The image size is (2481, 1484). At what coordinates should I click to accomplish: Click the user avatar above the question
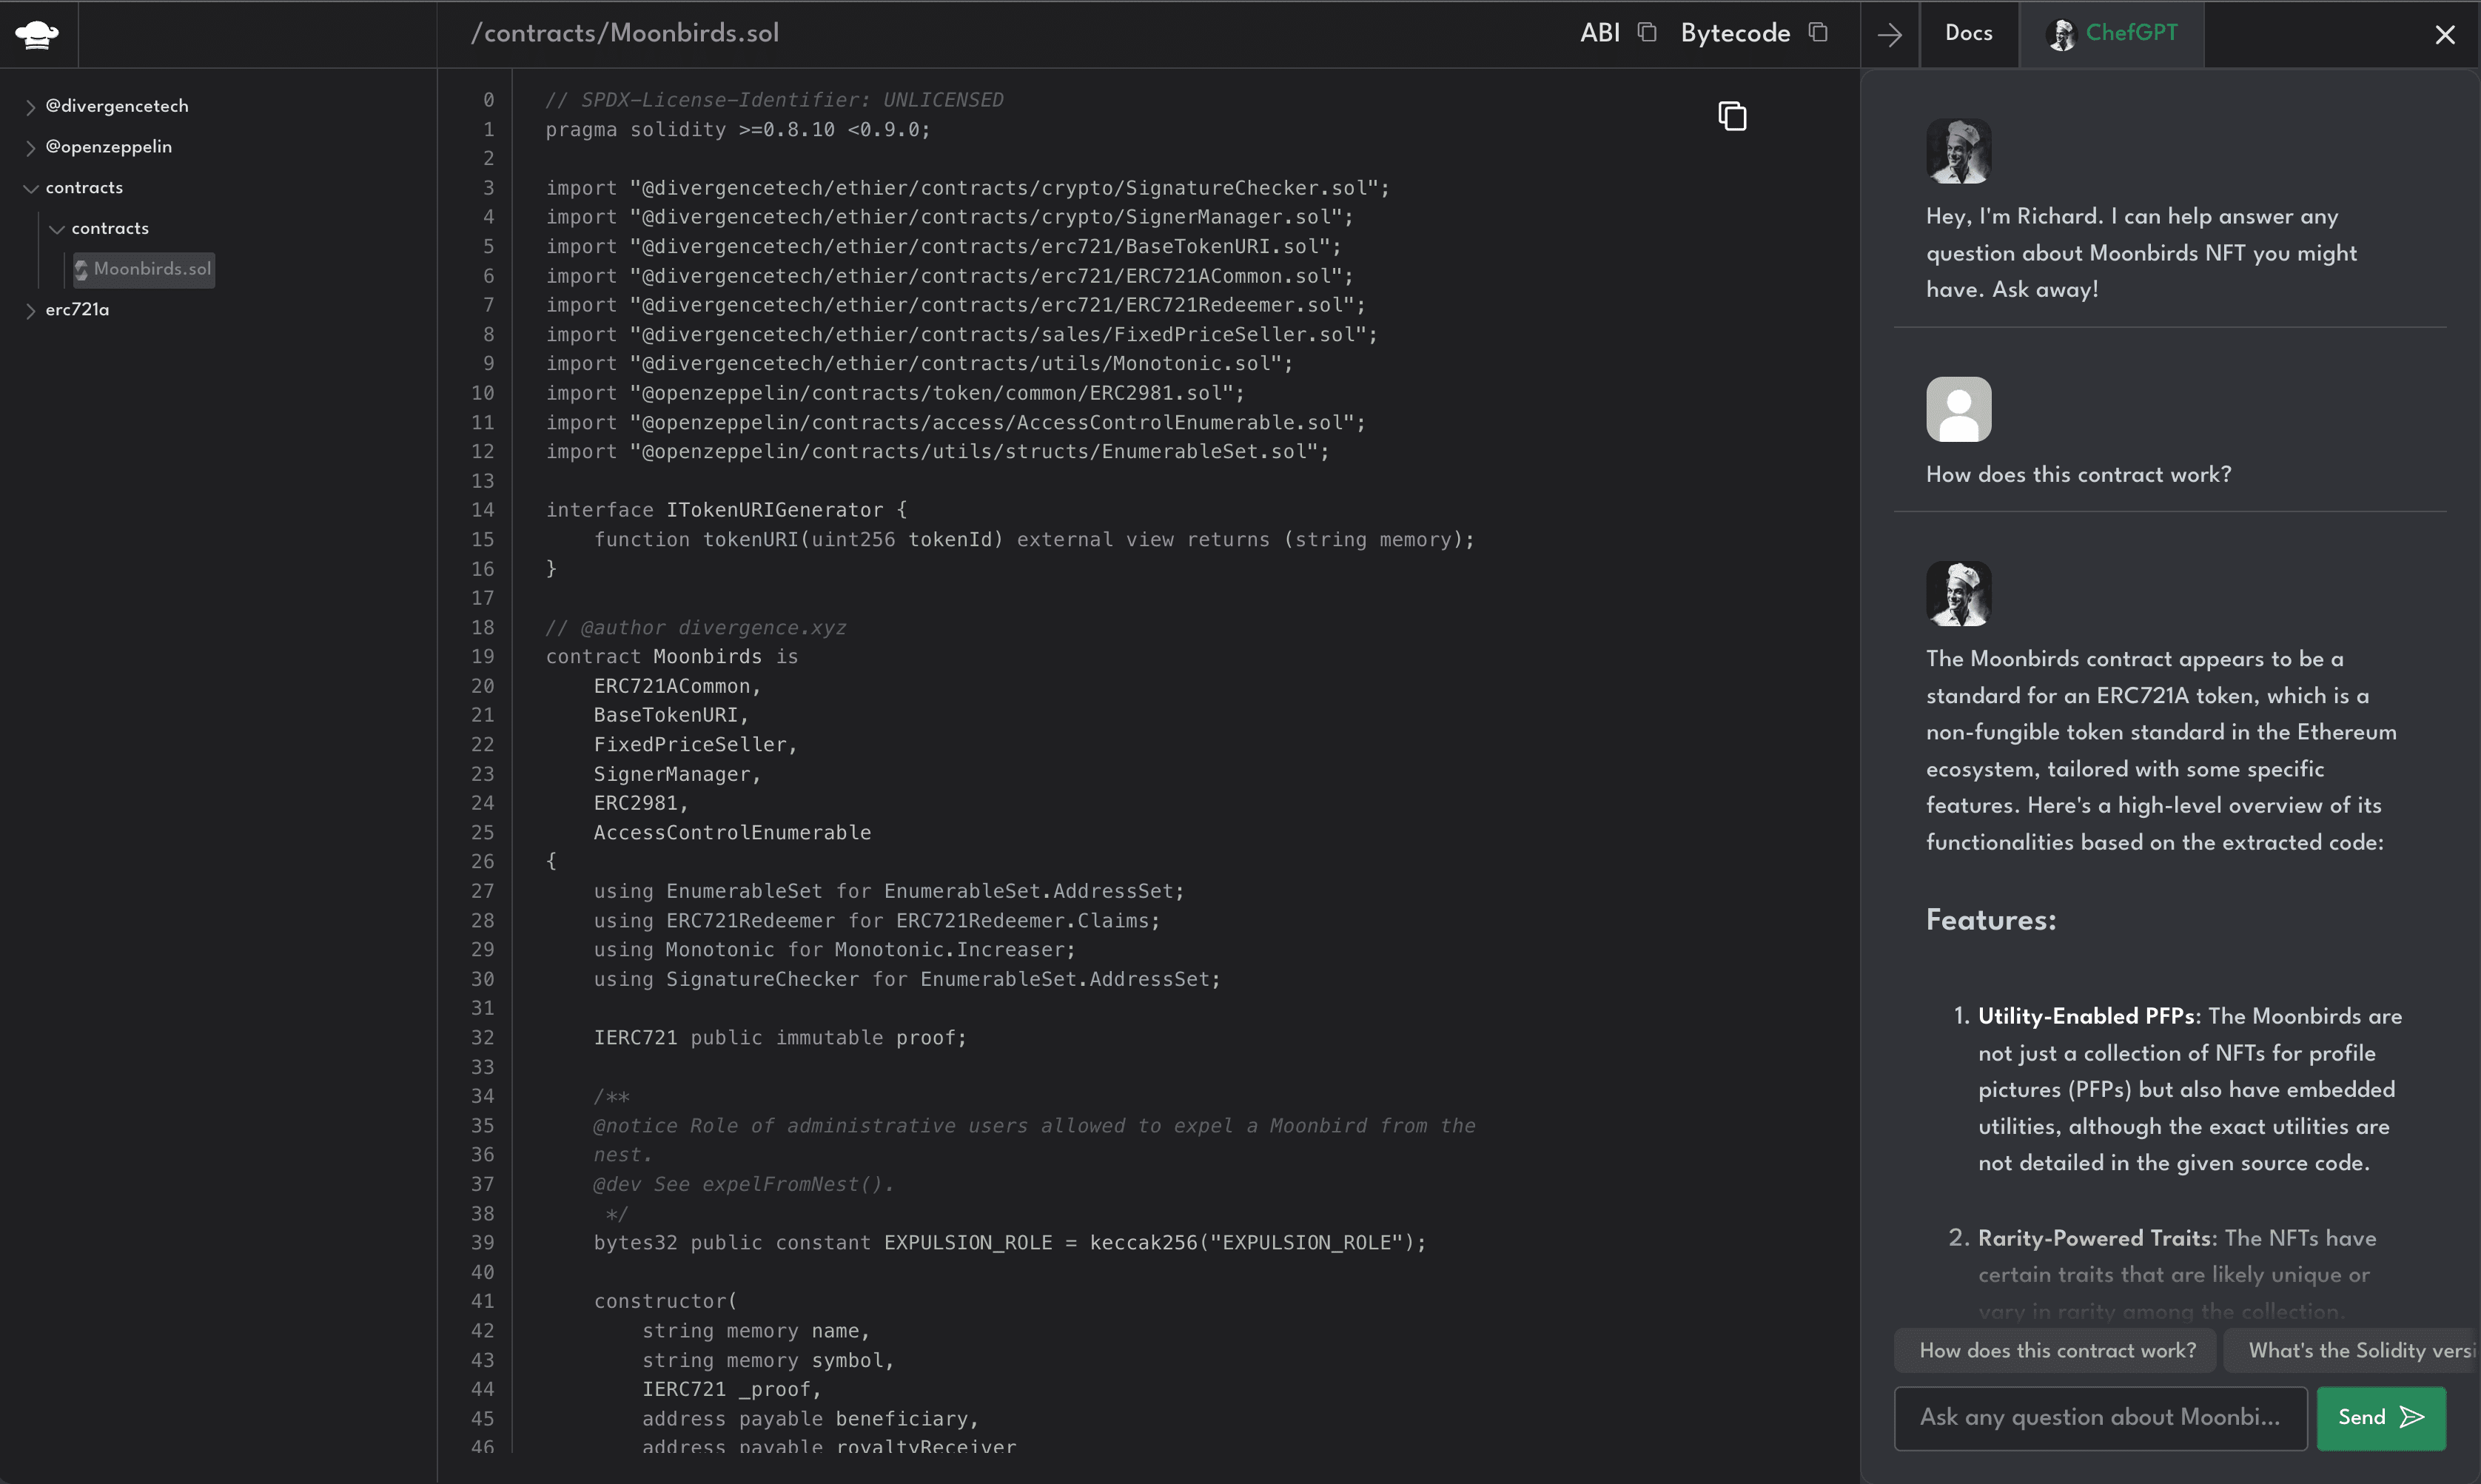point(1958,409)
